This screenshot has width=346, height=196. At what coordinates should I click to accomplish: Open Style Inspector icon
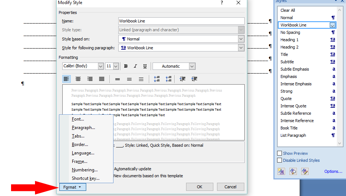pos(293,171)
